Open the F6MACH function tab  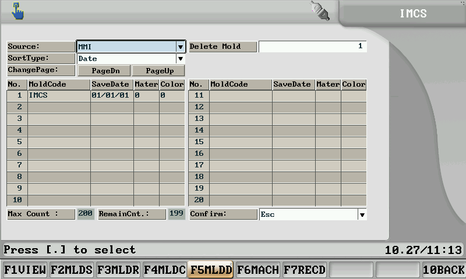click(x=258, y=270)
